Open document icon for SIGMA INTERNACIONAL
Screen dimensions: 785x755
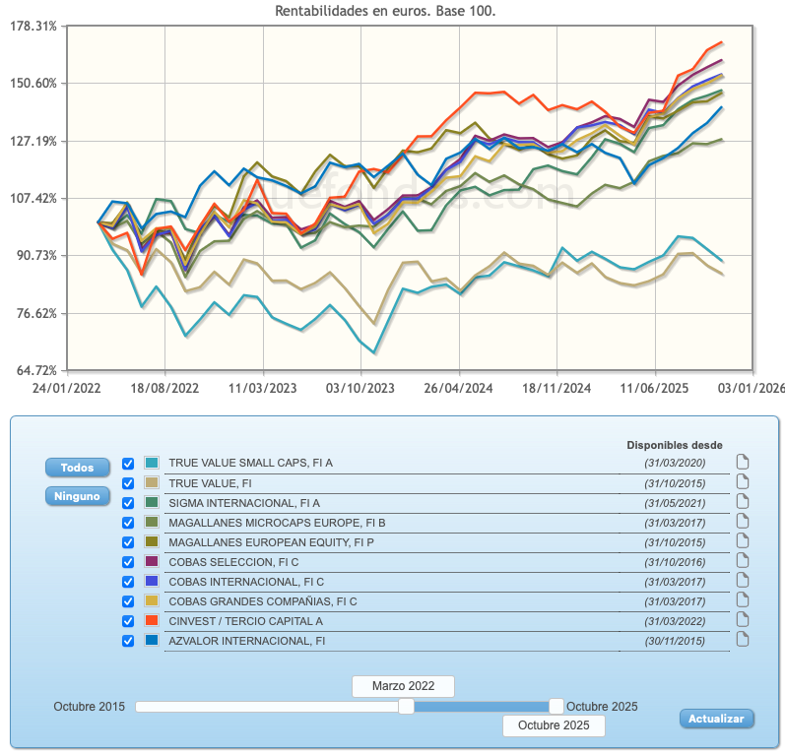(744, 501)
